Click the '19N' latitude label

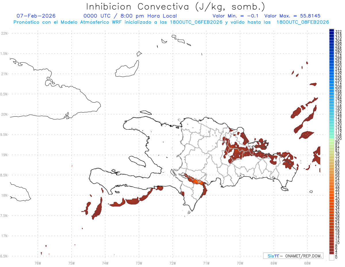click(4, 155)
